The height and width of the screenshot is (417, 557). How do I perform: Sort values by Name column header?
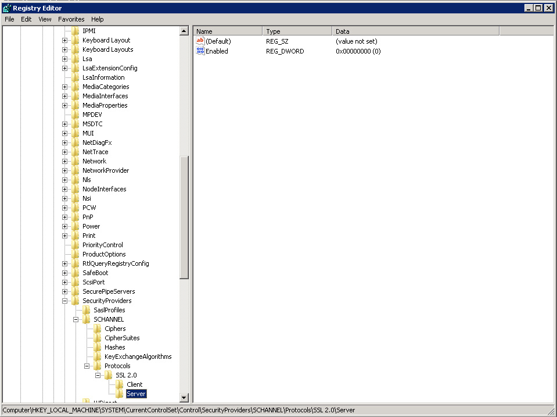click(x=228, y=31)
